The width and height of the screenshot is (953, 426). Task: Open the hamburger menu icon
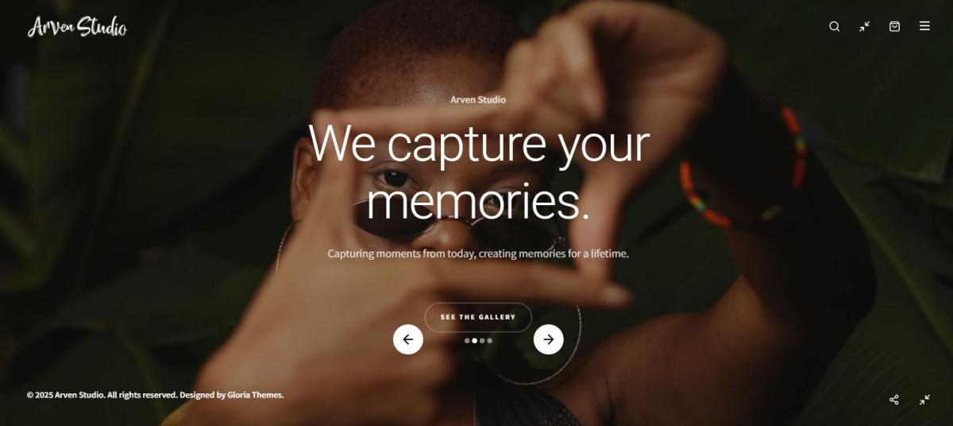point(924,26)
